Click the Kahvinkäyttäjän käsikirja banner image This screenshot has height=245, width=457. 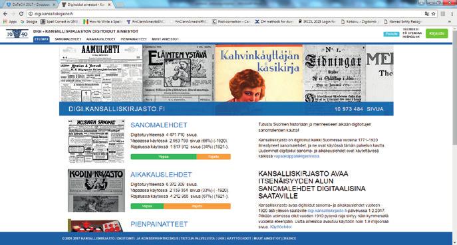(259, 73)
